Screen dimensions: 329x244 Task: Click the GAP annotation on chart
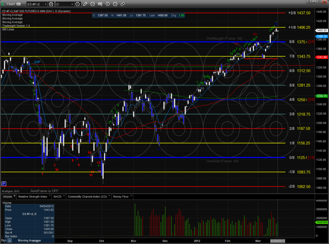click(x=37, y=62)
